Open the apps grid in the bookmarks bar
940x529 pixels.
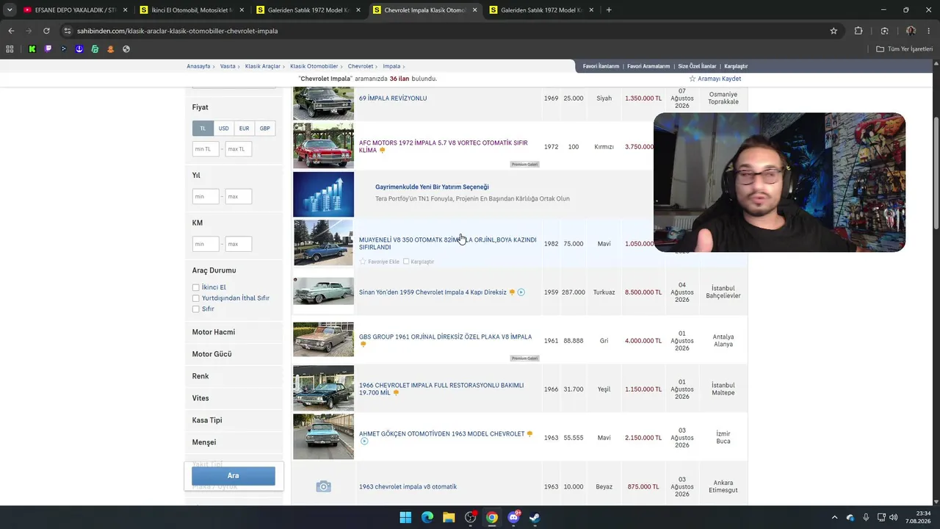(10, 49)
